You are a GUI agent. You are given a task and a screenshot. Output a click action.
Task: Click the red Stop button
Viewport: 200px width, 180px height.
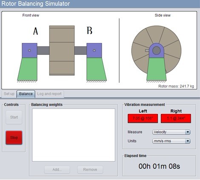pos(14,137)
